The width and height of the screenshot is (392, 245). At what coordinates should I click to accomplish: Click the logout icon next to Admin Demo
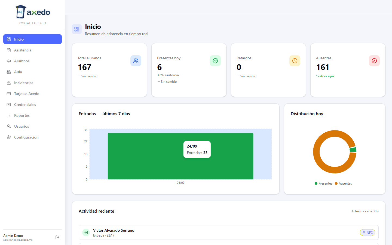pyautogui.click(x=57, y=237)
